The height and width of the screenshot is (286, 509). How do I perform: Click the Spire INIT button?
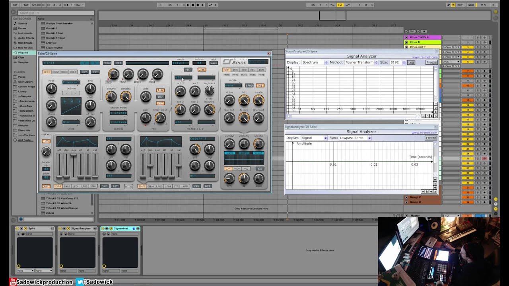tap(119, 63)
